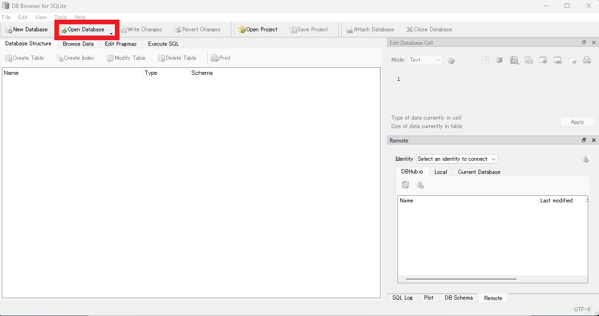
Task: Open the Help menu
Action: click(x=80, y=17)
